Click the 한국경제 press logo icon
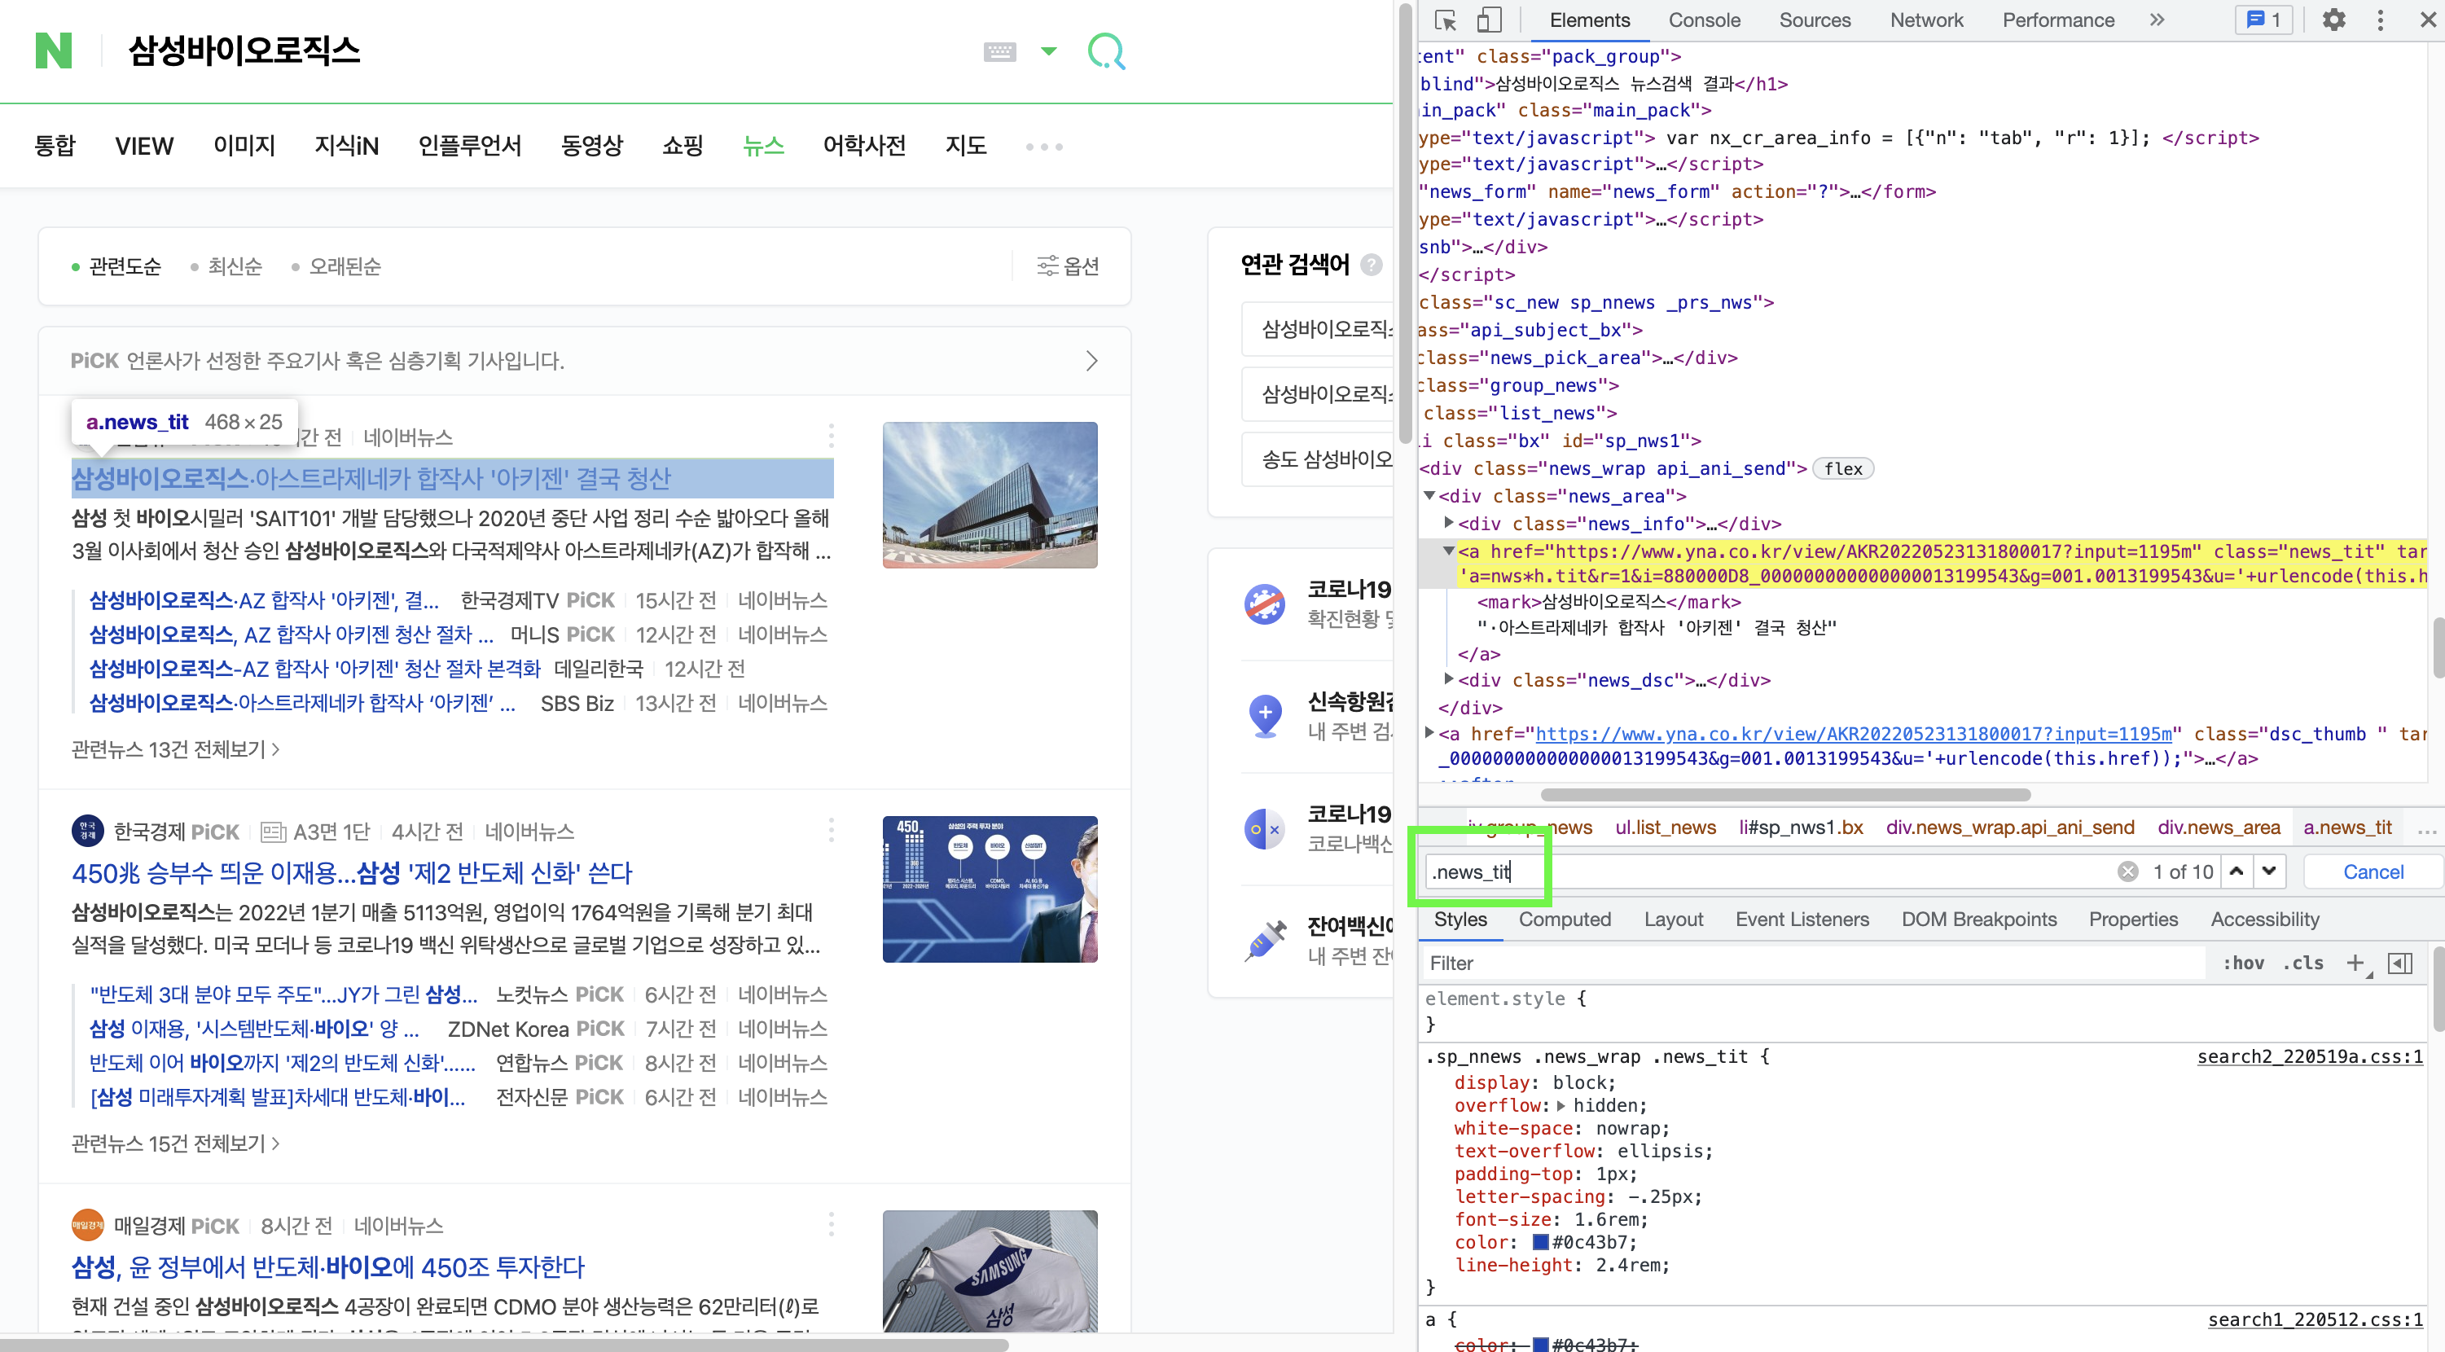Image resolution: width=2445 pixels, height=1352 pixels. 88,832
